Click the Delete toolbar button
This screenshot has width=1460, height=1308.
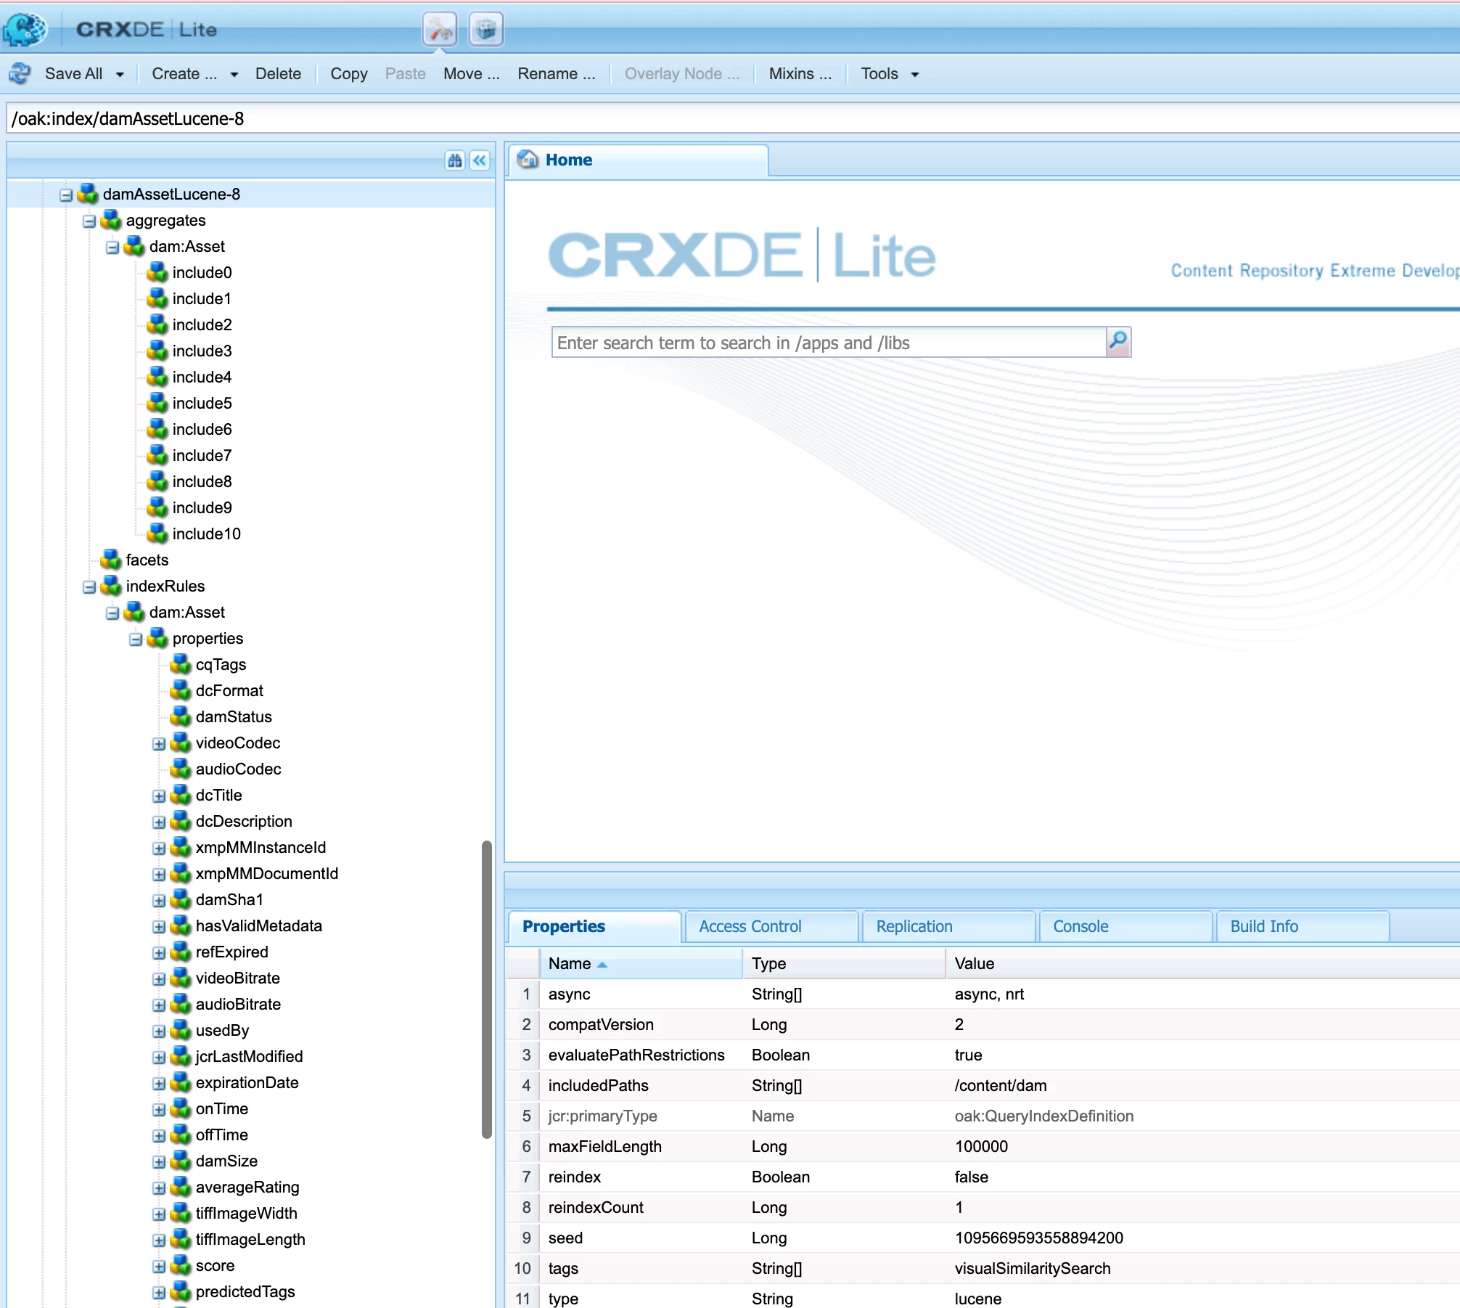[x=278, y=74]
